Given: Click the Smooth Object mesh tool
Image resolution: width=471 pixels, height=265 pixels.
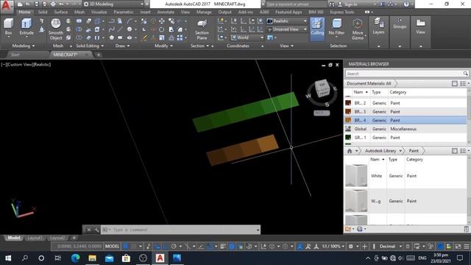Looking at the screenshot, I should tap(56, 29).
